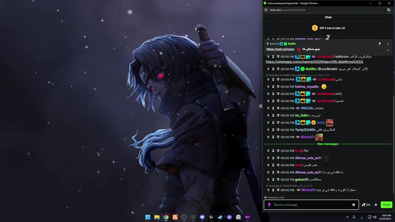This screenshot has height=222, width=395.
Task: Open Tariq12340t's user card
Action: pyautogui.click(x=306, y=130)
